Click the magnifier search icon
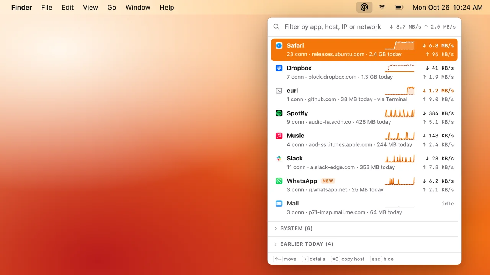Image resolution: width=490 pixels, height=275 pixels. (276, 27)
